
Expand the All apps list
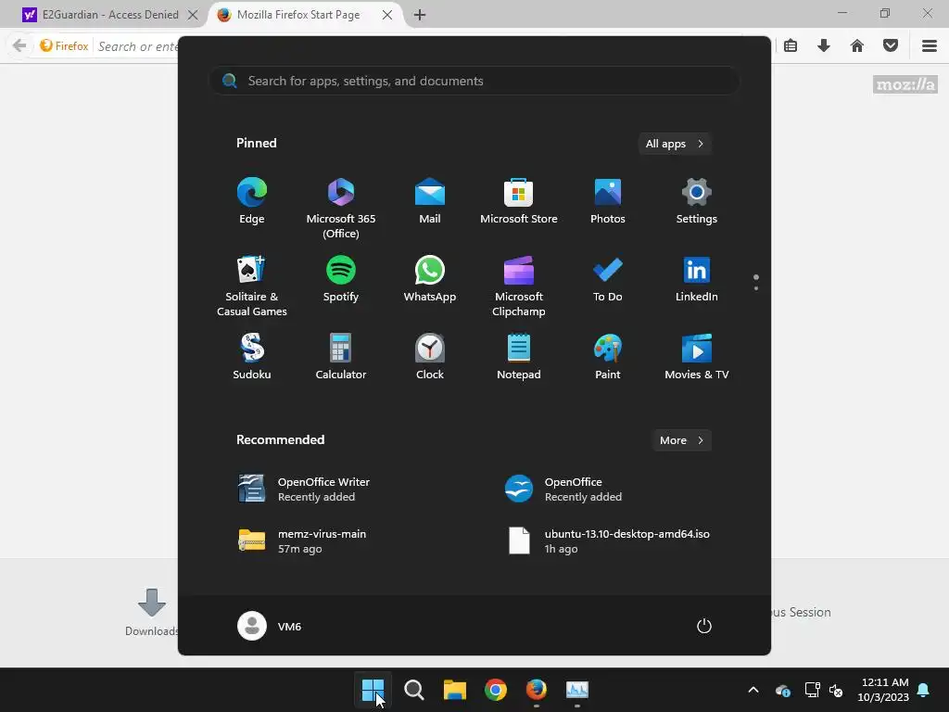point(675,144)
